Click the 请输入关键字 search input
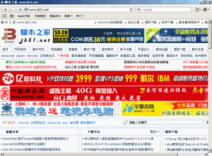Viewport: 212px width, 156px height. coord(164,122)
